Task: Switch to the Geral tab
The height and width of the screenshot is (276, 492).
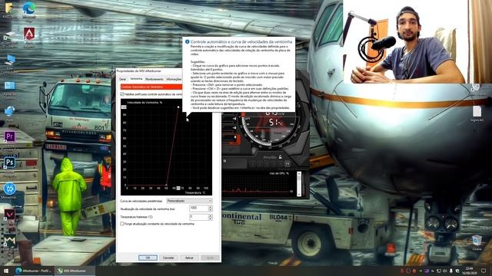Action: tap(123, 79)
